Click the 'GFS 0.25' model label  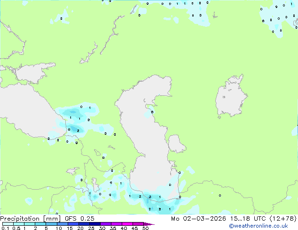pos(79,219)
